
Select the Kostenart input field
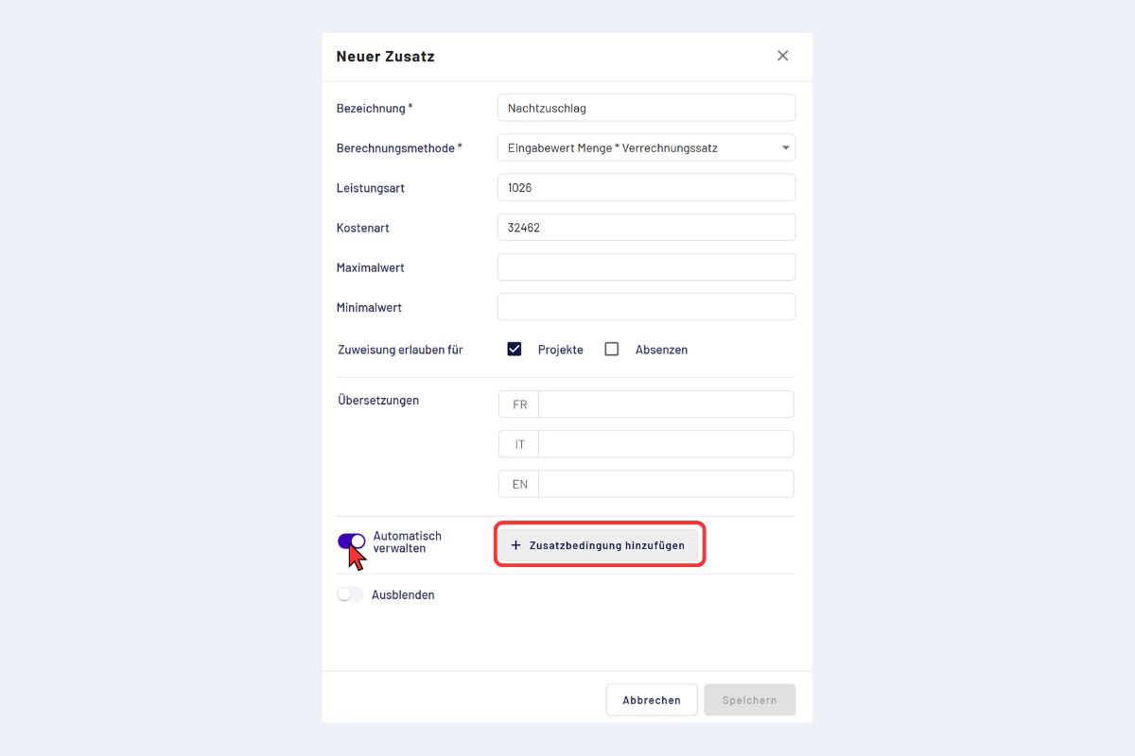point(646,227)
